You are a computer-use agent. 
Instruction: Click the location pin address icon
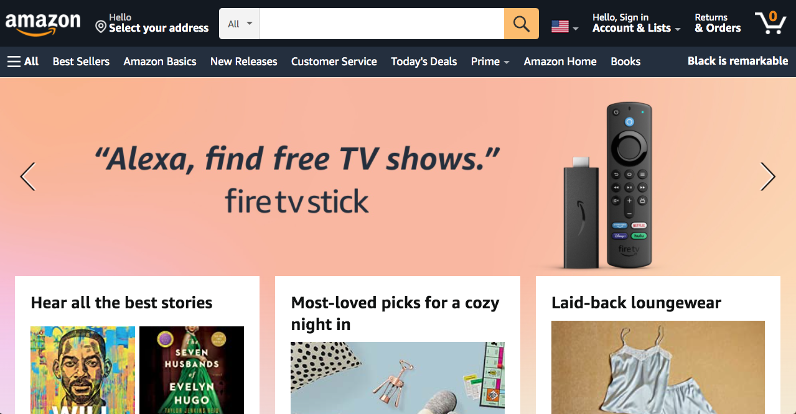click(101, 27)
